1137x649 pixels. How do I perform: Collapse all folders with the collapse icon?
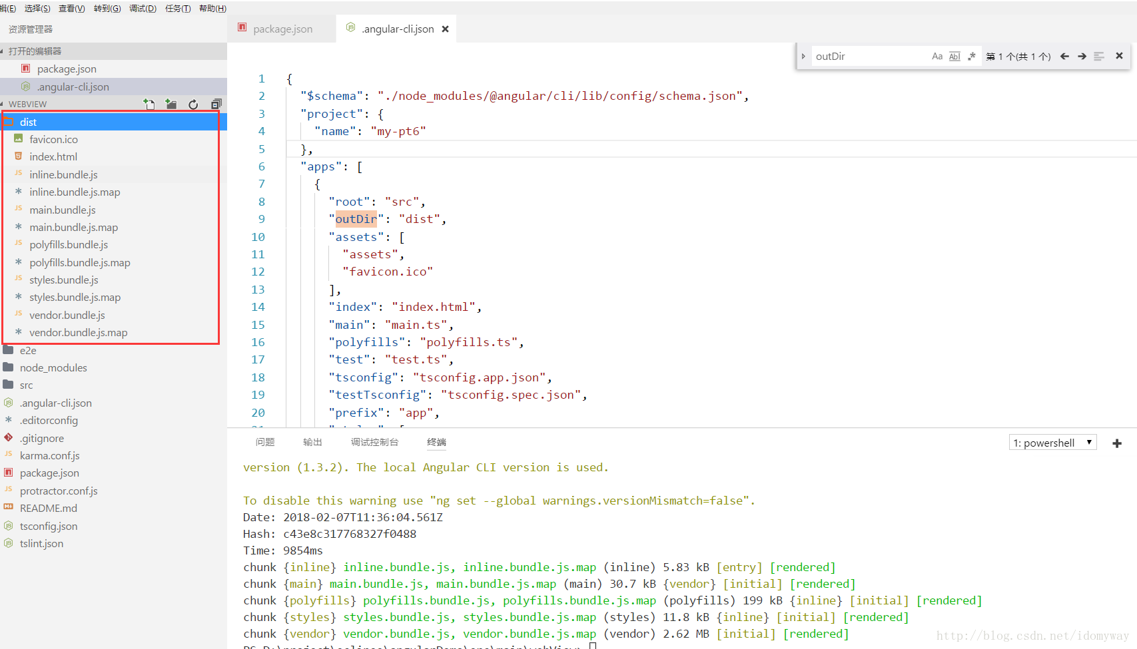click(216, 104)
